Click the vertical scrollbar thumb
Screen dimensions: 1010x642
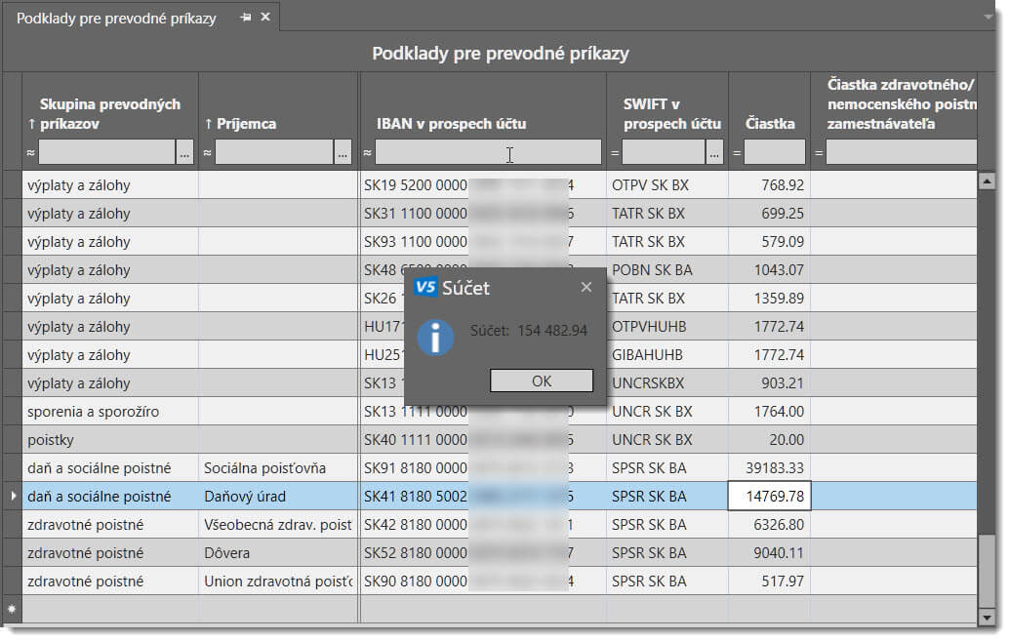coord(987,570)
